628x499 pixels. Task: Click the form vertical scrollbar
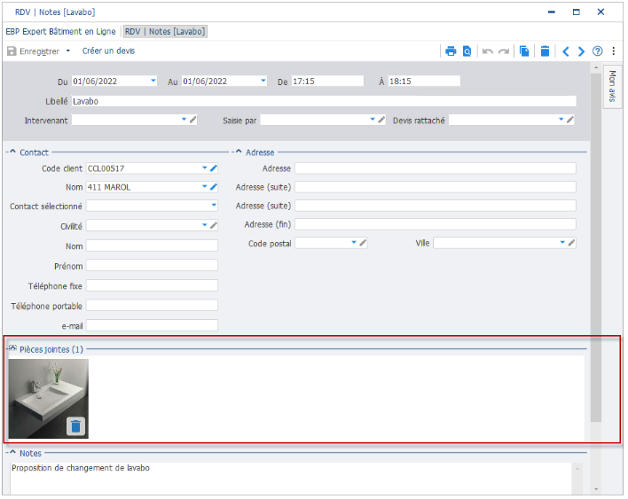pyautogui.click(x=596, y=248)
